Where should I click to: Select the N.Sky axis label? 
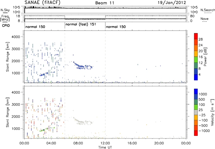5,10
